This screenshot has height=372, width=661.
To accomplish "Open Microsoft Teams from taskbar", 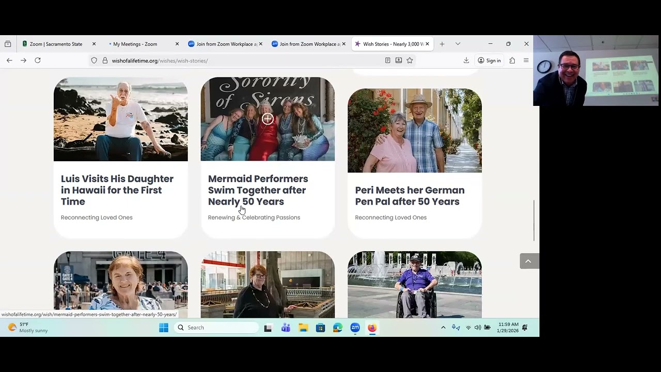I will (x=286, y=328).
